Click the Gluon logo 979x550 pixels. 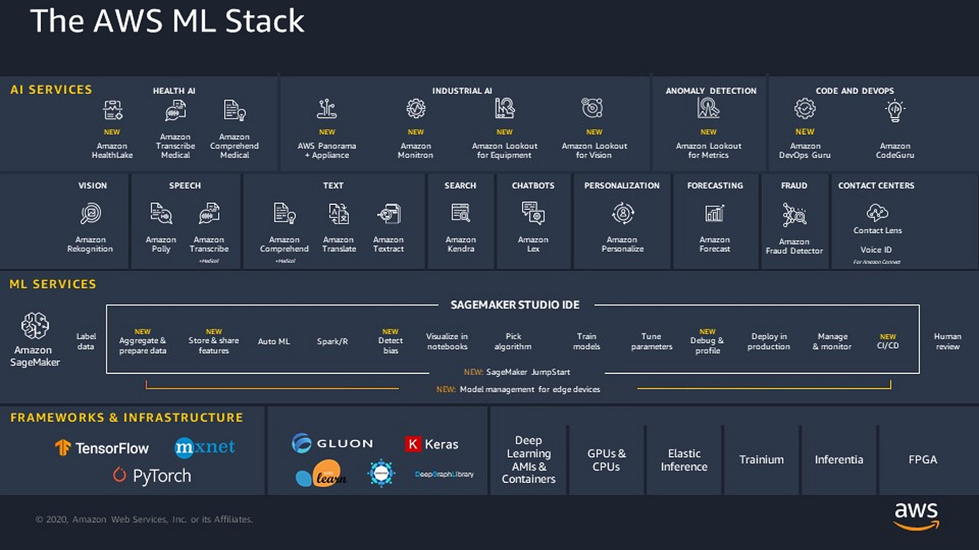tap(332, 443)
